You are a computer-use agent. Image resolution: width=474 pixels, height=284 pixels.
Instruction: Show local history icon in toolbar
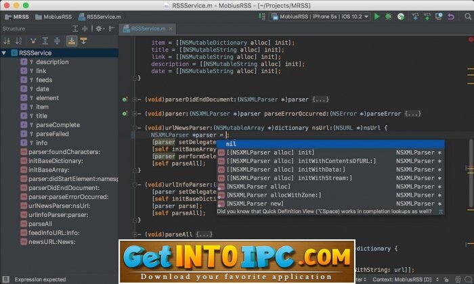(x=439, y=17)
